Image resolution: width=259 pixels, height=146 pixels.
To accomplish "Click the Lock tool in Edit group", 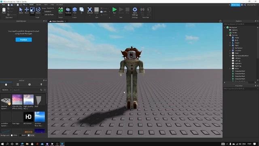I will [104, 12].
